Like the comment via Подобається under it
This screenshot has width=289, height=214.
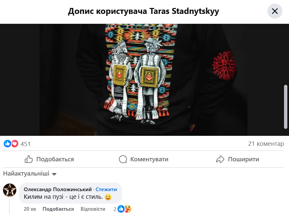58,209
